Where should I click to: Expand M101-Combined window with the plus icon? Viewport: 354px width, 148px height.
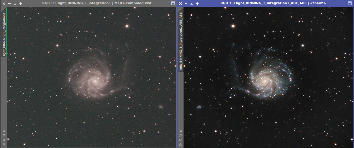click(21, 3)
